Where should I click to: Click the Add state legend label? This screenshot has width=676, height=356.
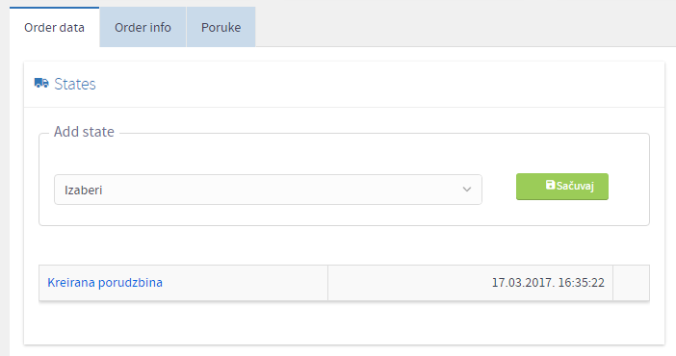(84, 132)
